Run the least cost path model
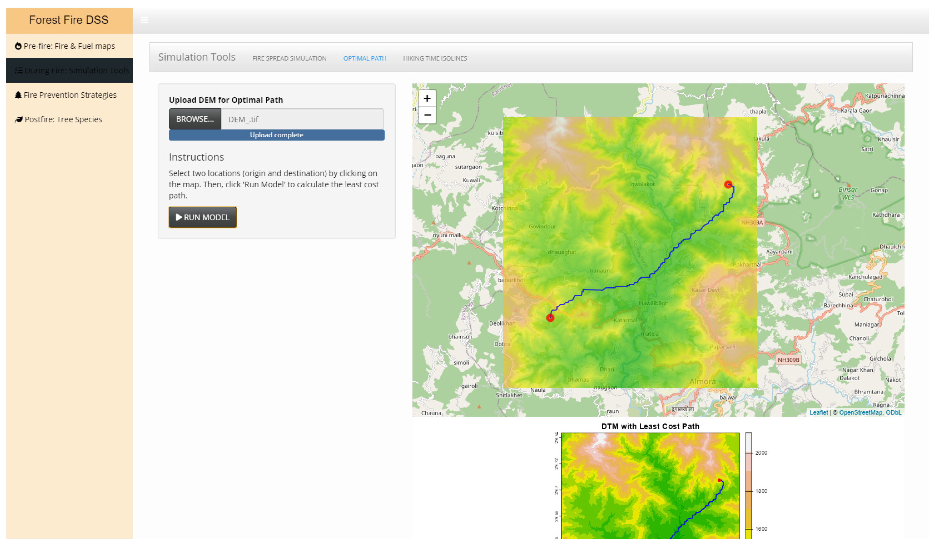 [203, 218]
